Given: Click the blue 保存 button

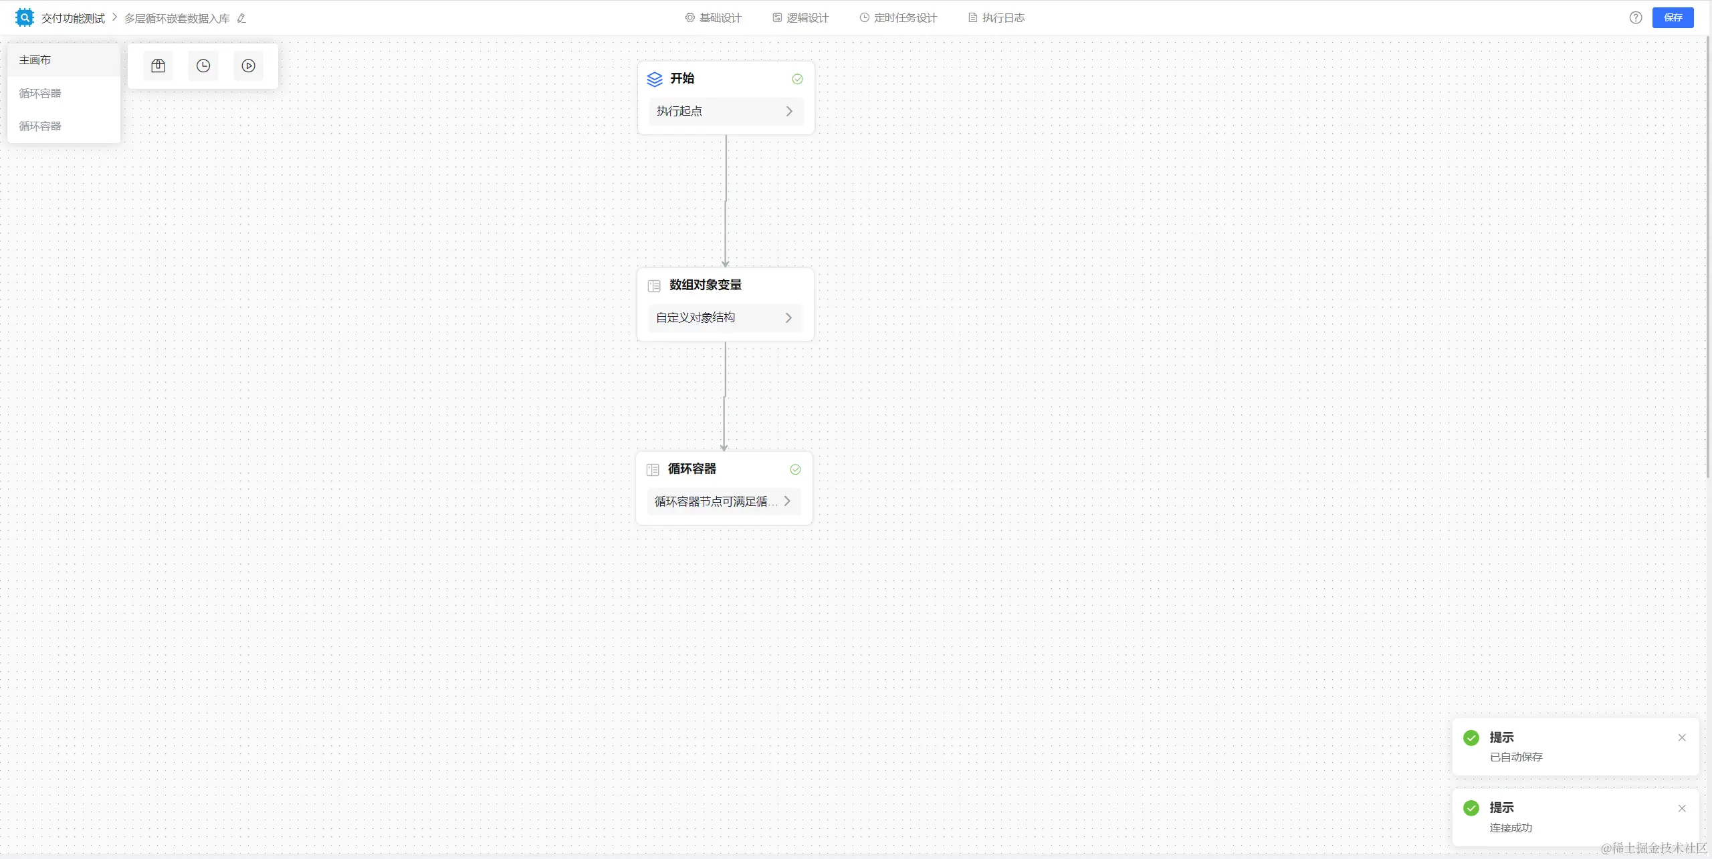Looking at the screenshot, I should tap(1673, 18).
